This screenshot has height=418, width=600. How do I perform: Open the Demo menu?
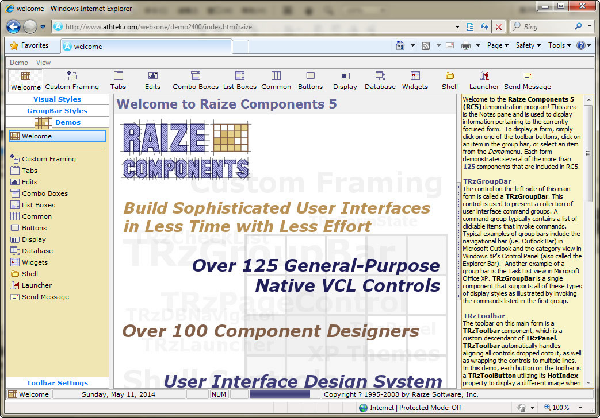19,63
